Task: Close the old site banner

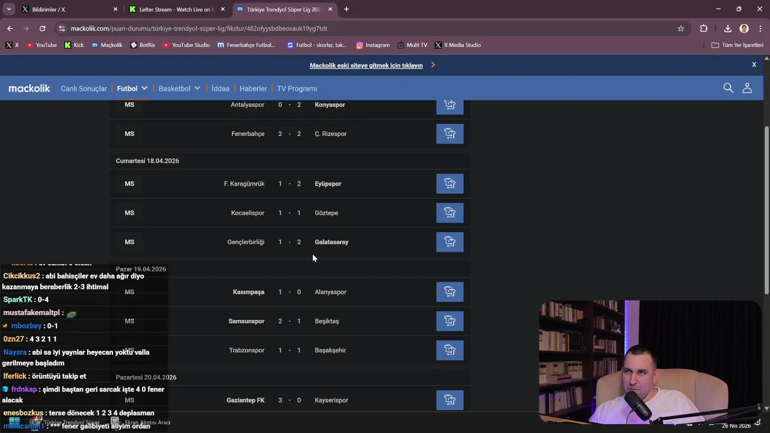Action: click(x=754, y=64)
